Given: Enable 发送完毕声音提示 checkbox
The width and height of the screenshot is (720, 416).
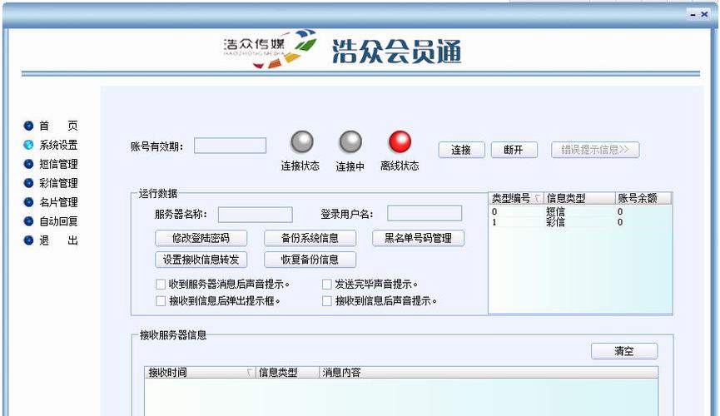Looking at the screenshot, I should tap(327, 285).
